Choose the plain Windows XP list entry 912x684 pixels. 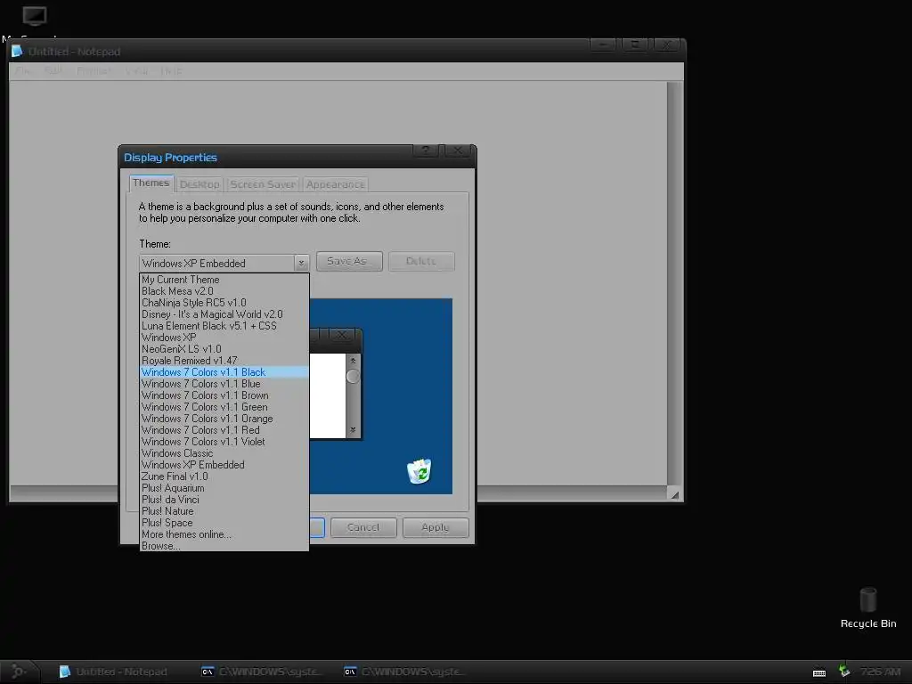pyautogui.click(x=224, y=338)
